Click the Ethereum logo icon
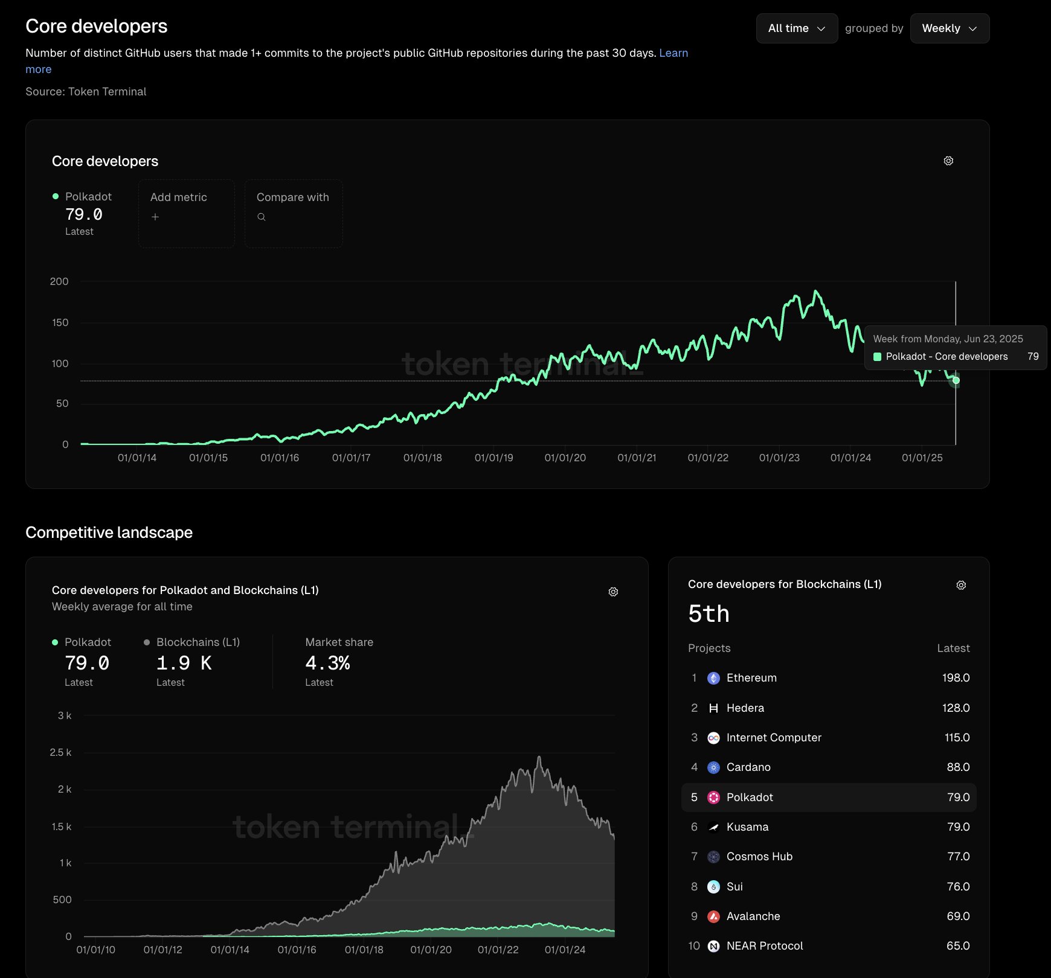The image size is (1051, 978). (x=713, y=678)
